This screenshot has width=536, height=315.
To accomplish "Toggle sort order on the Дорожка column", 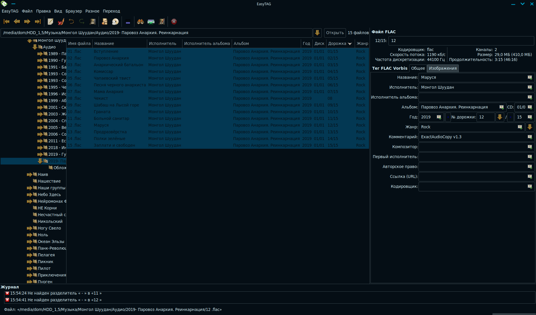I will [340, 43].
